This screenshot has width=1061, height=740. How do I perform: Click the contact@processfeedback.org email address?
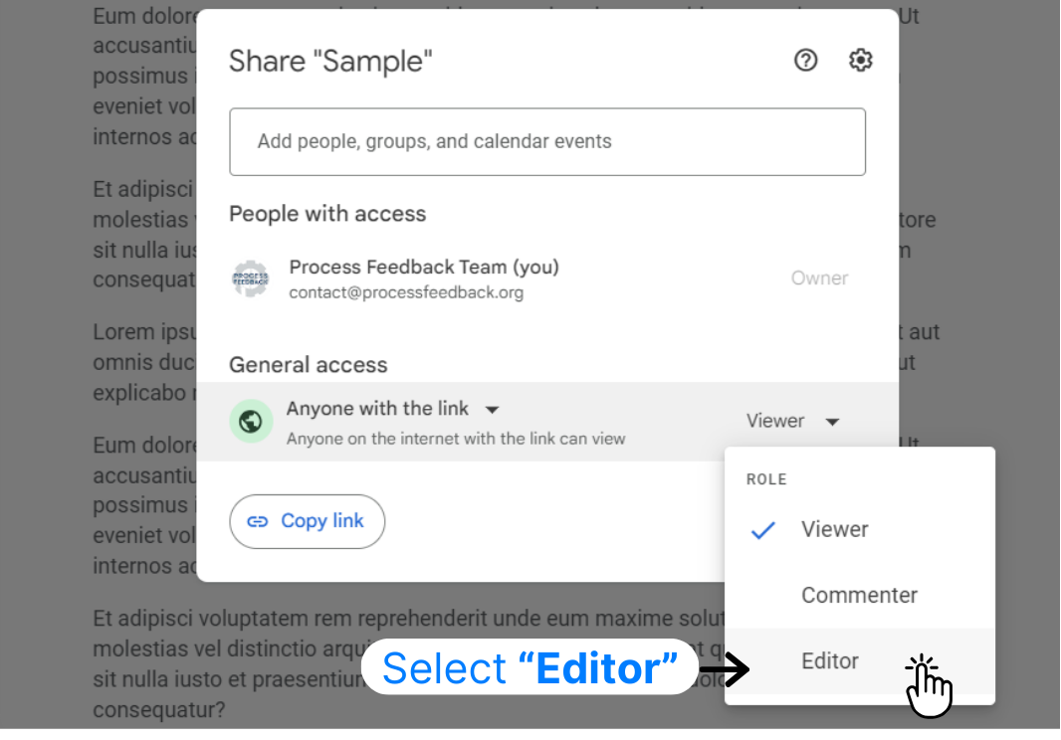[405, 292]
